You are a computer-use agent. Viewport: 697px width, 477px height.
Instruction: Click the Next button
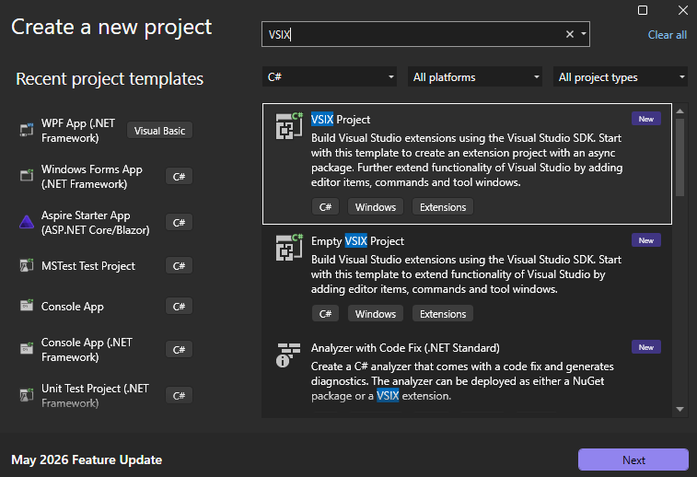633,460
